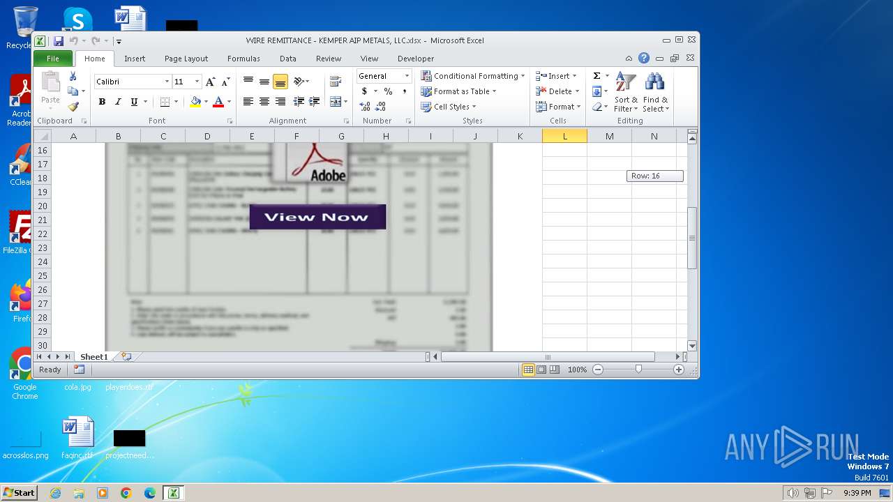This screenshot has height=502, width=893.
Task: Click the Clear eraser icon
Action: tap(596, 107)
